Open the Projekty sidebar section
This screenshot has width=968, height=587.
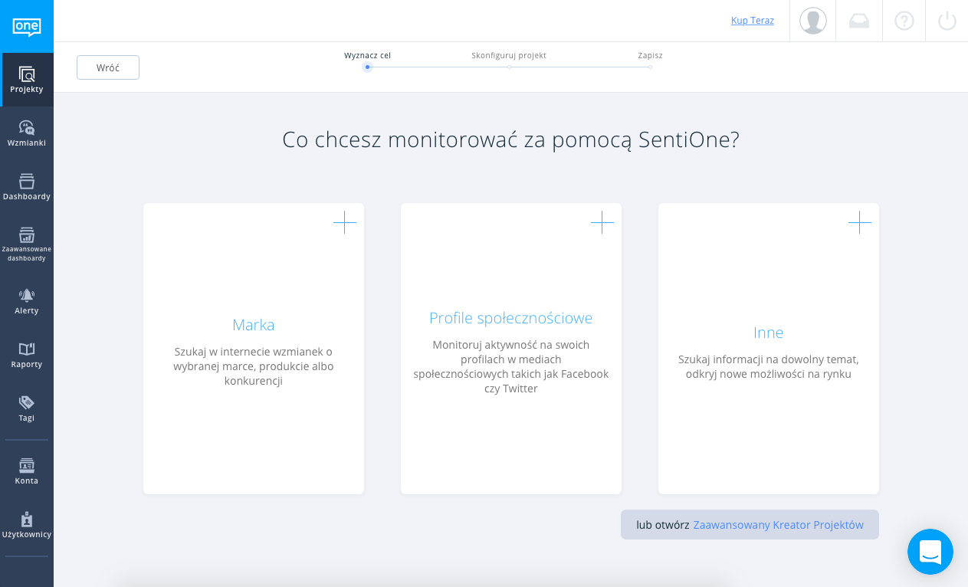point(27,80)
